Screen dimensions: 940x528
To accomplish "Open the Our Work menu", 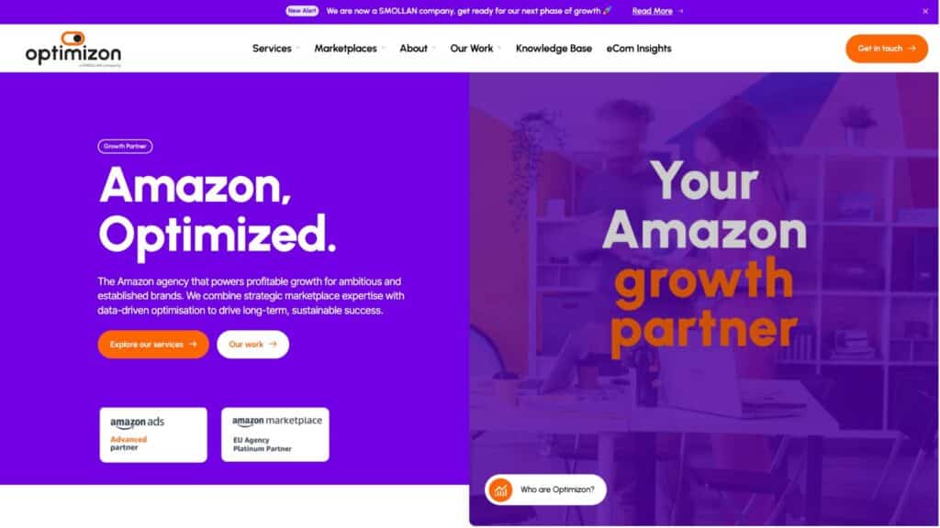I will coord(476,49).
